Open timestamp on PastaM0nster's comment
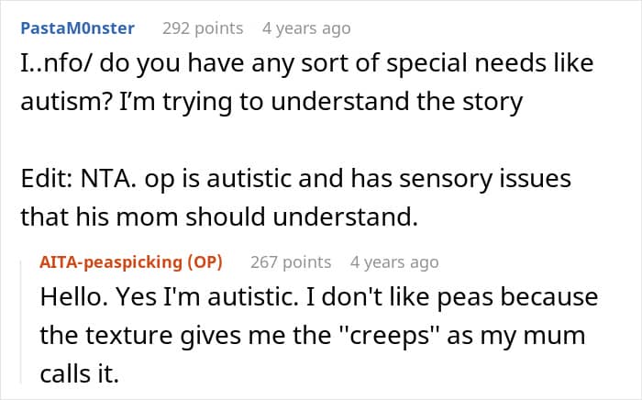The image size is (642, 400). point(306,28)
